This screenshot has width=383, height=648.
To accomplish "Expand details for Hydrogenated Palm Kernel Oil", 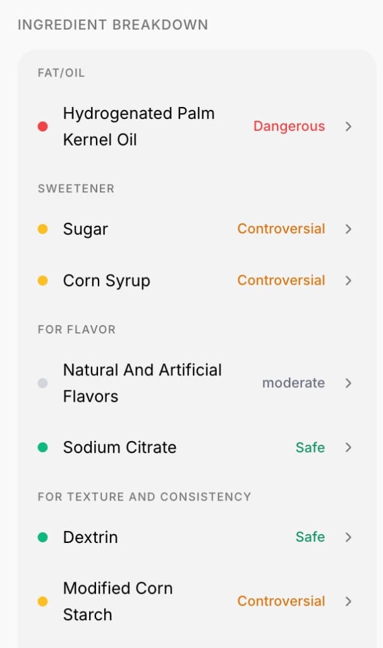I will 348,127.
